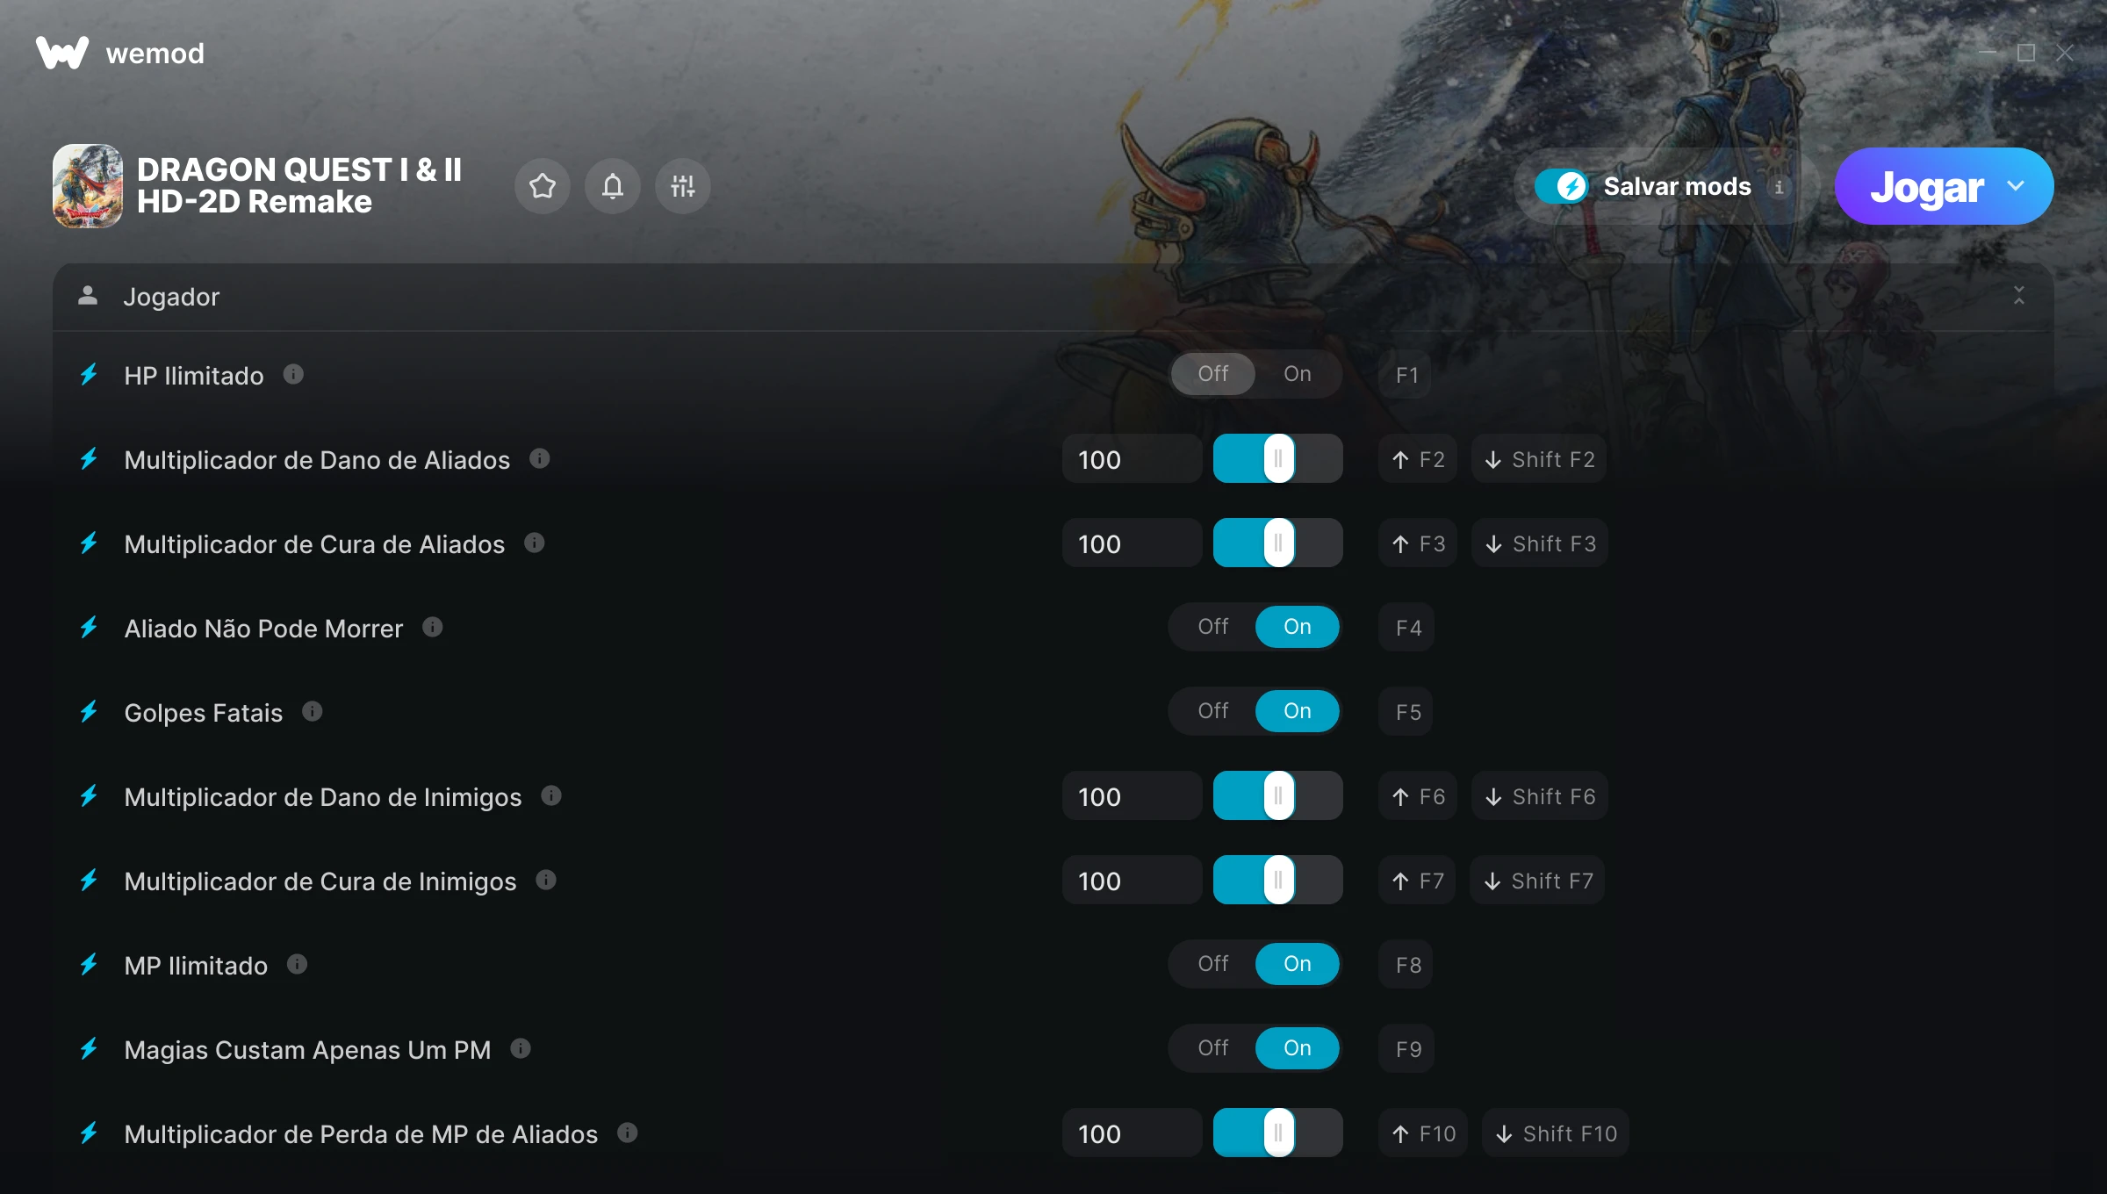Show info for HP Ilimitado
Viewport: 2107px width, 1194px height.
click(x=293, y=375)
